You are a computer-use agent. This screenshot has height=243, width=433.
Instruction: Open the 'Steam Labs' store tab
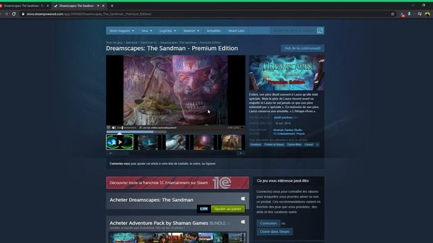pyautogui.click(x=236, y=31)
